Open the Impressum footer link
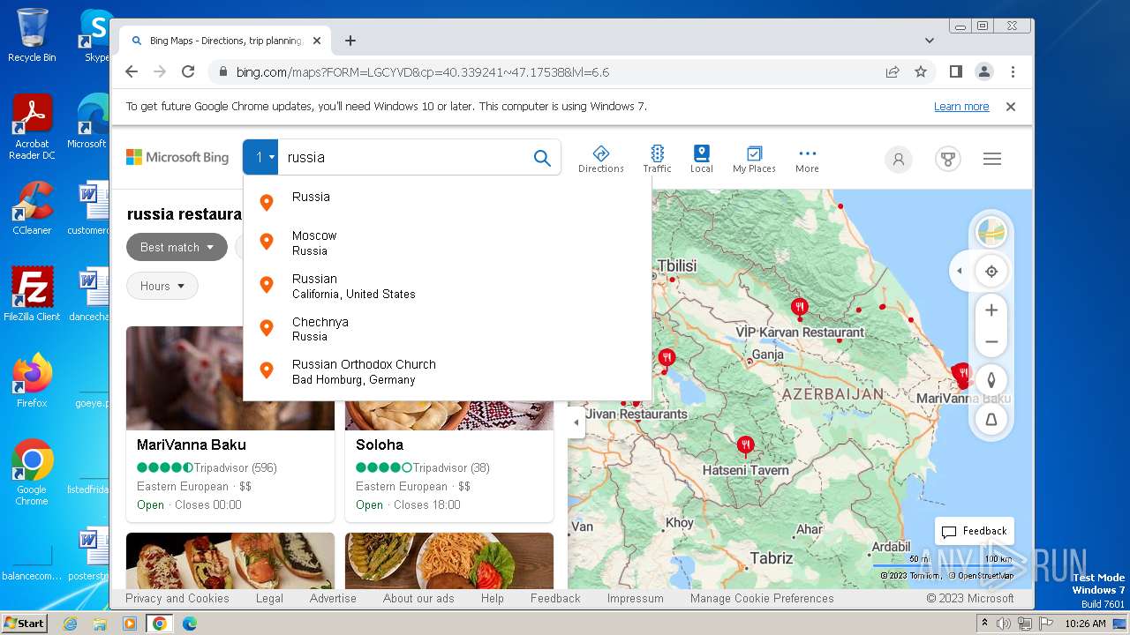 [635, 598]
